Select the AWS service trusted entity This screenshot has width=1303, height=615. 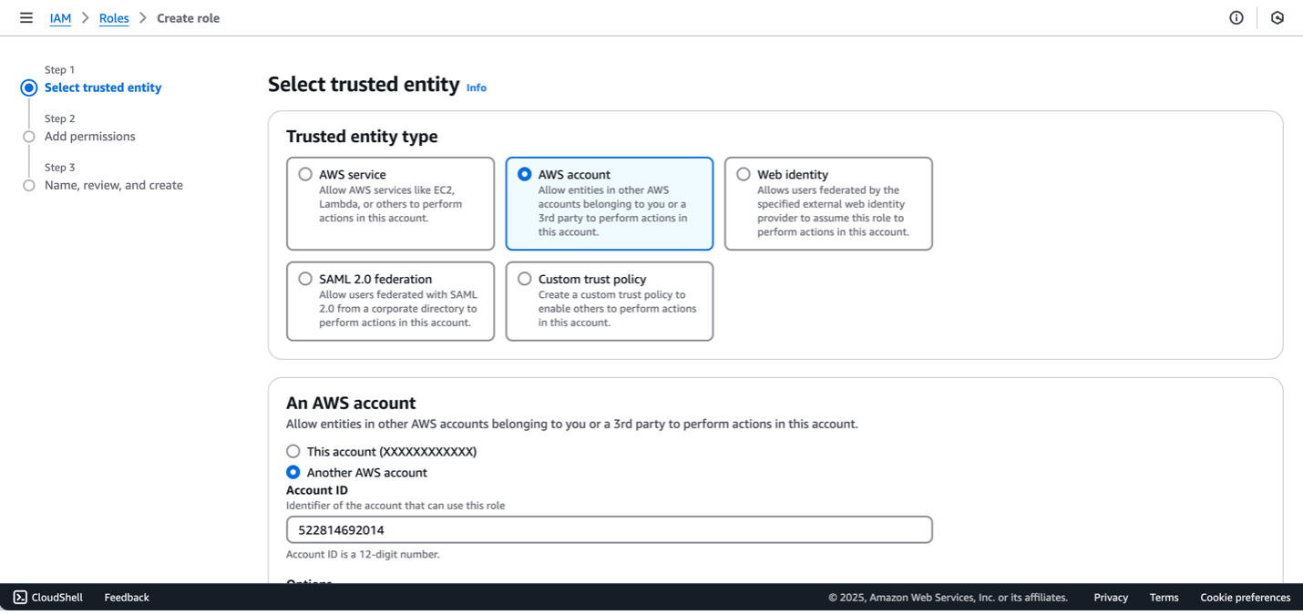click(305, 174)
